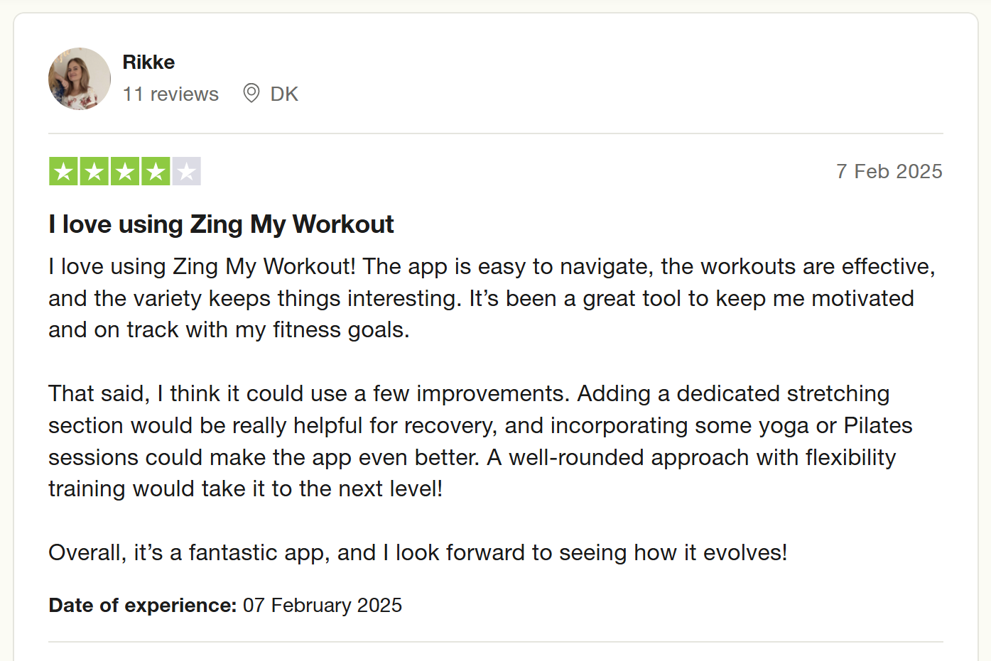Click the bold 'Date of experience:' label

tap(142, 605)
